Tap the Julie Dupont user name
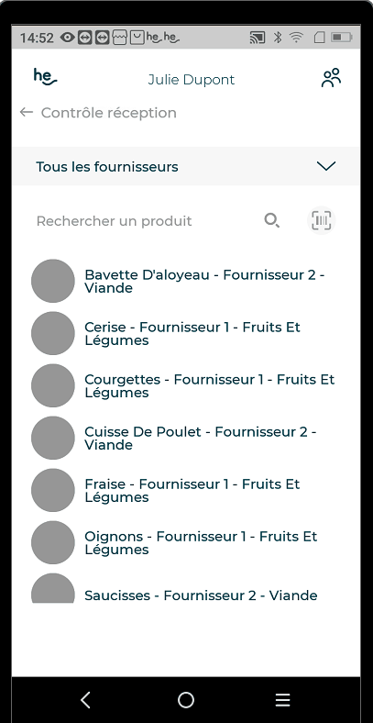The image size is (373, 723). tap(192, 79)
